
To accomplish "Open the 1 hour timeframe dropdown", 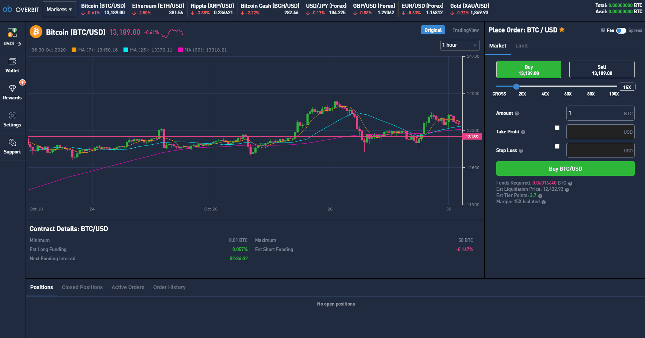I will pyautogui.click(x=460, y=45).
